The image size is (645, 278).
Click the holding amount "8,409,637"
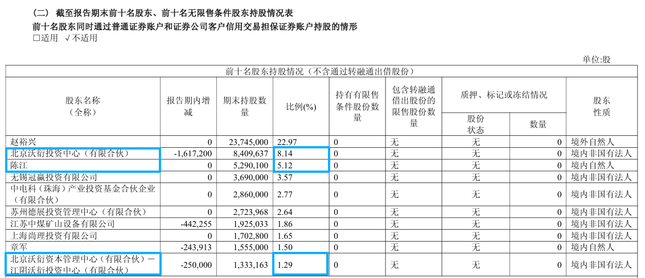pos(250,154)
